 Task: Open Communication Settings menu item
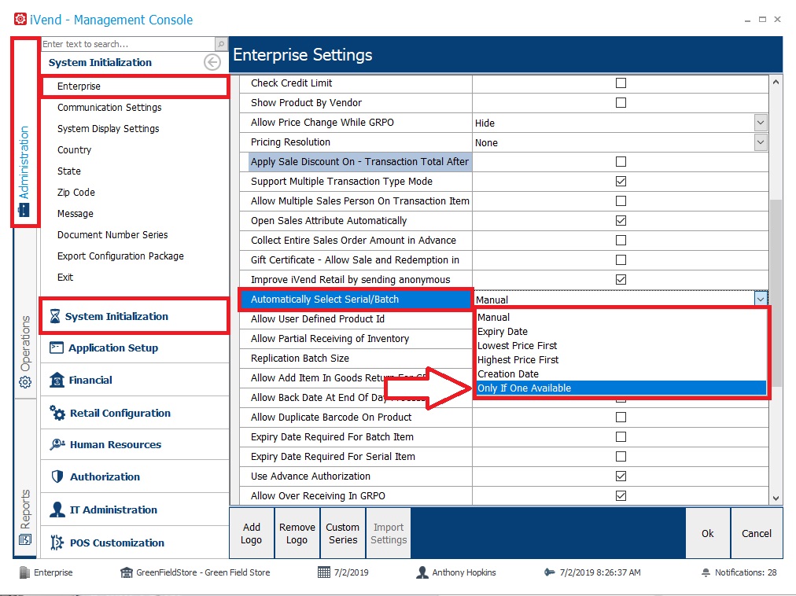(109, 108)
